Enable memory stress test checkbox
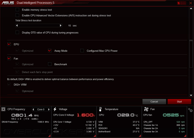 pos(17,9)
